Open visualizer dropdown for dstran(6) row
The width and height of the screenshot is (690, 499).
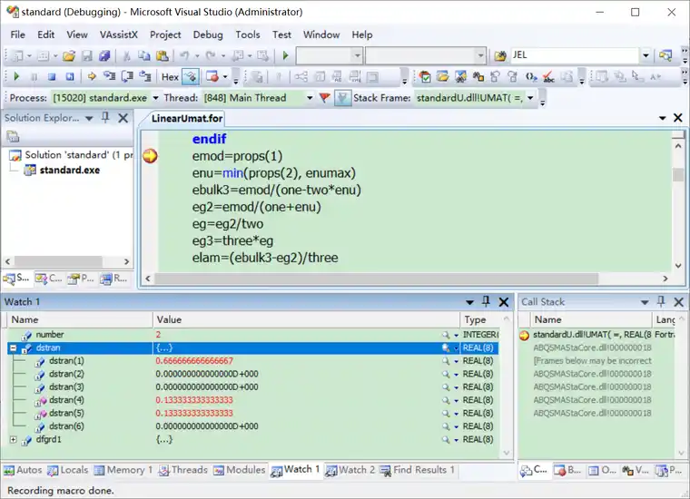tap(457, 426)
